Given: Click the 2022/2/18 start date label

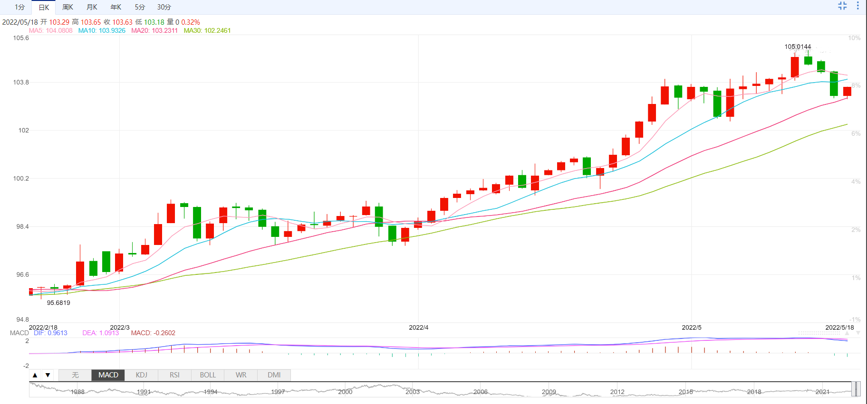Looking at the screenshot, I should tap(43, 328).
